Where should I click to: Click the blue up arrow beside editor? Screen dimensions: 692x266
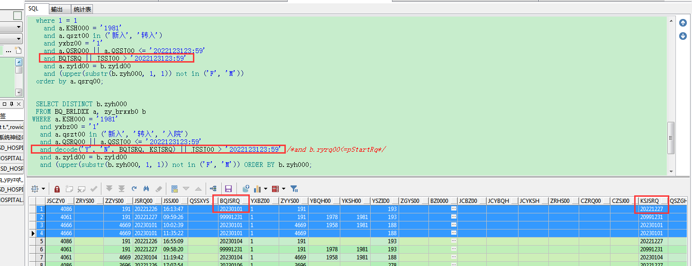(683, 23)
